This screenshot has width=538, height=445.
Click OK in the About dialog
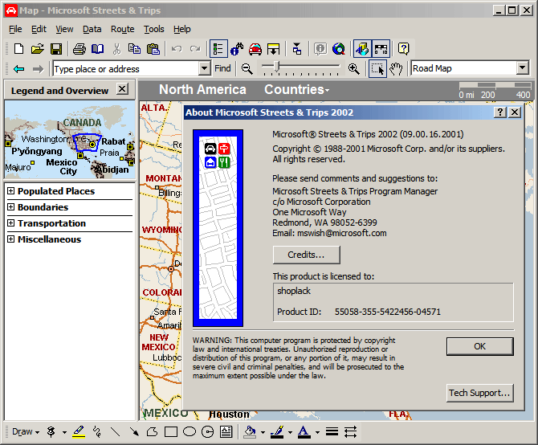click(479, 346)
